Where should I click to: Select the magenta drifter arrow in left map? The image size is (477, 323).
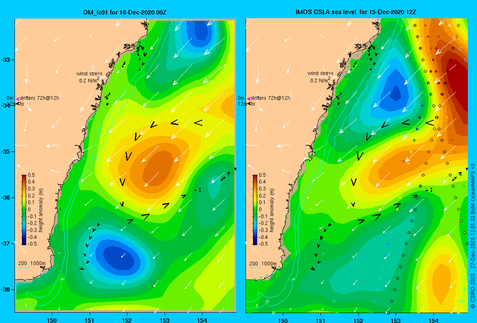(x=18, y=99)
